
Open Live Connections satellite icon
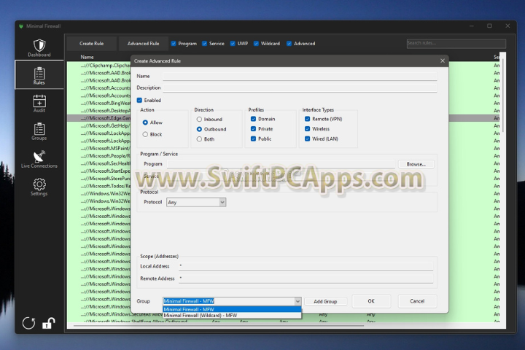(39, 157)
